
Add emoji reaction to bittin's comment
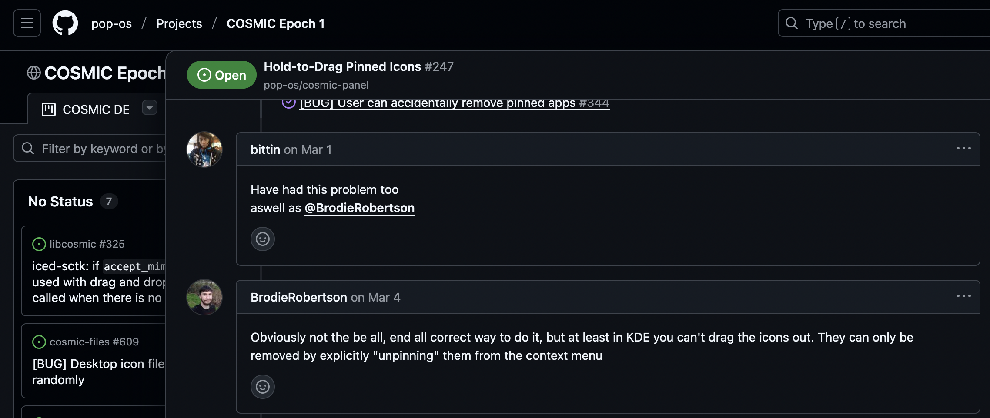[262, 239]
